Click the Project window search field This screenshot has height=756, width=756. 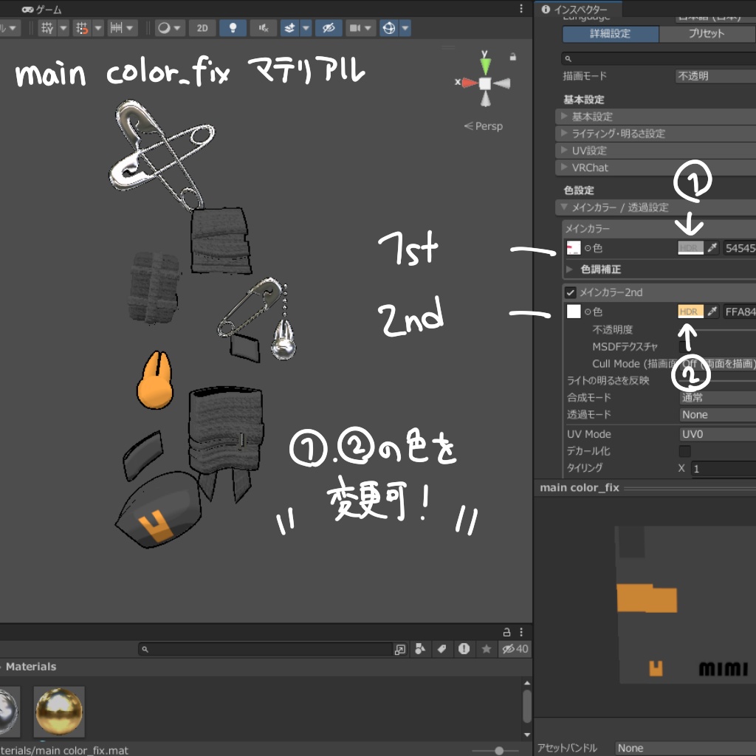point(267,649)
